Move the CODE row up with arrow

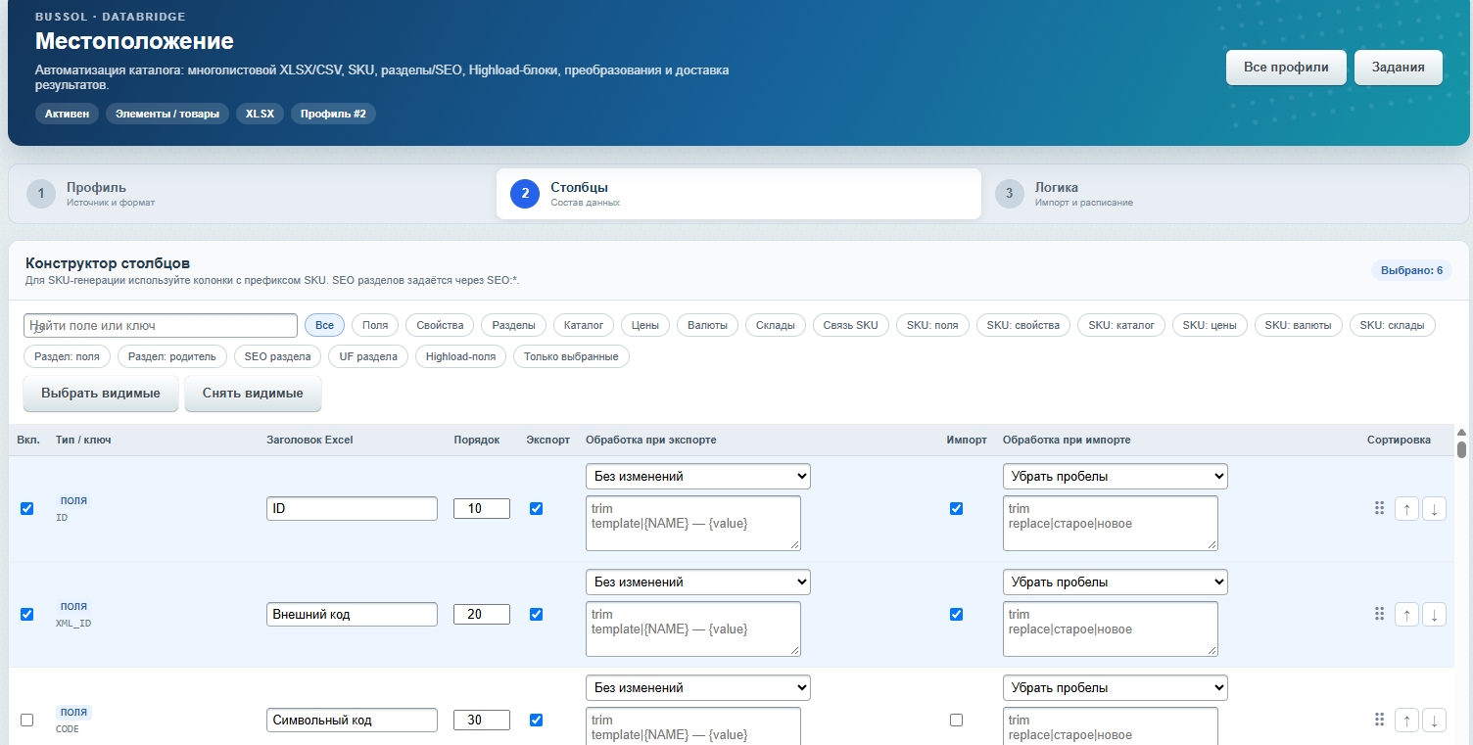point(1406,720)
